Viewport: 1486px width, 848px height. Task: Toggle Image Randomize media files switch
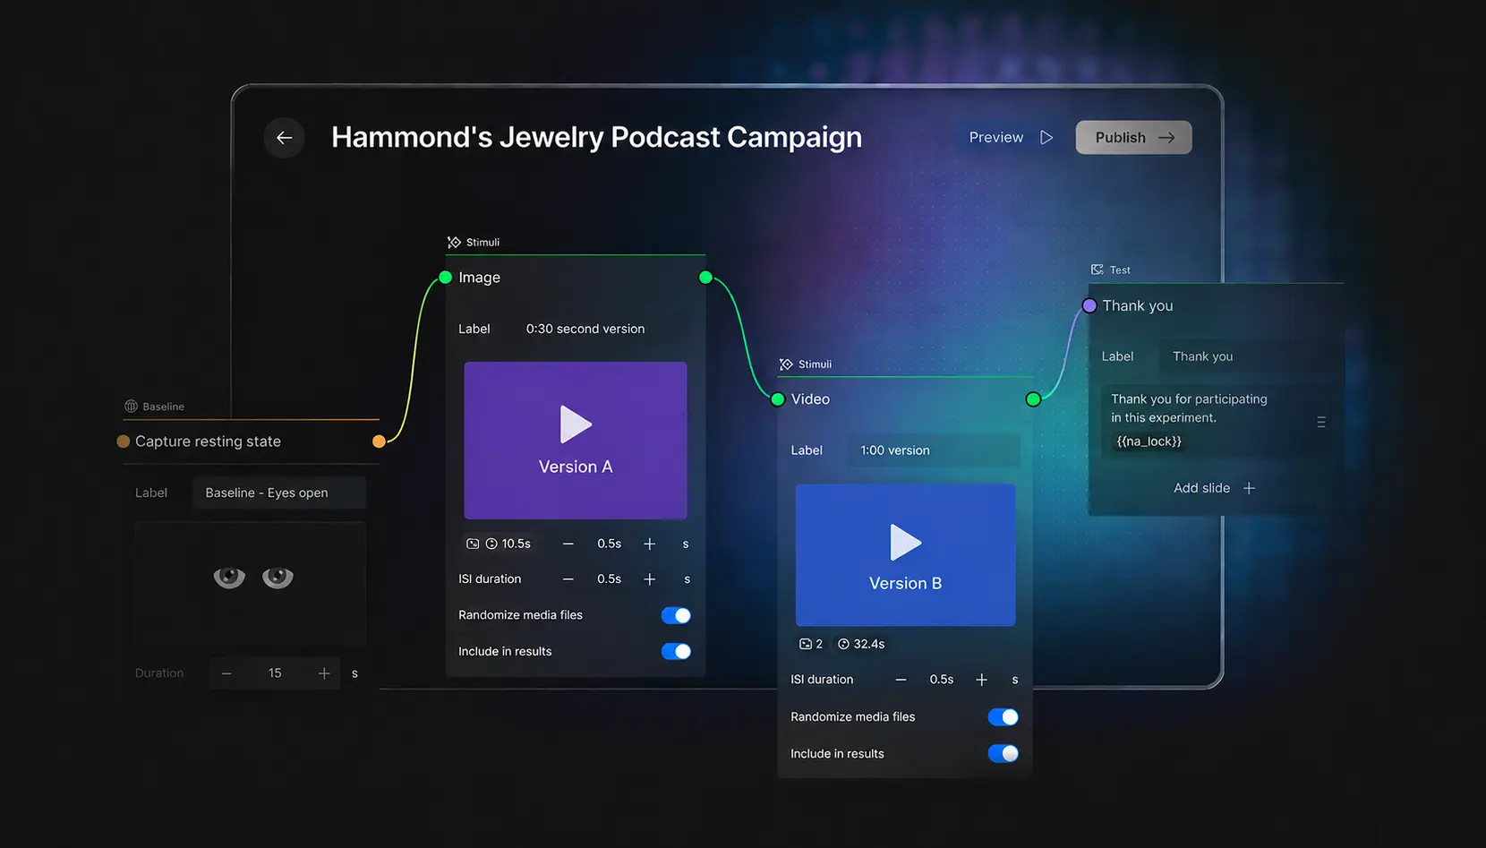[676, 615]
